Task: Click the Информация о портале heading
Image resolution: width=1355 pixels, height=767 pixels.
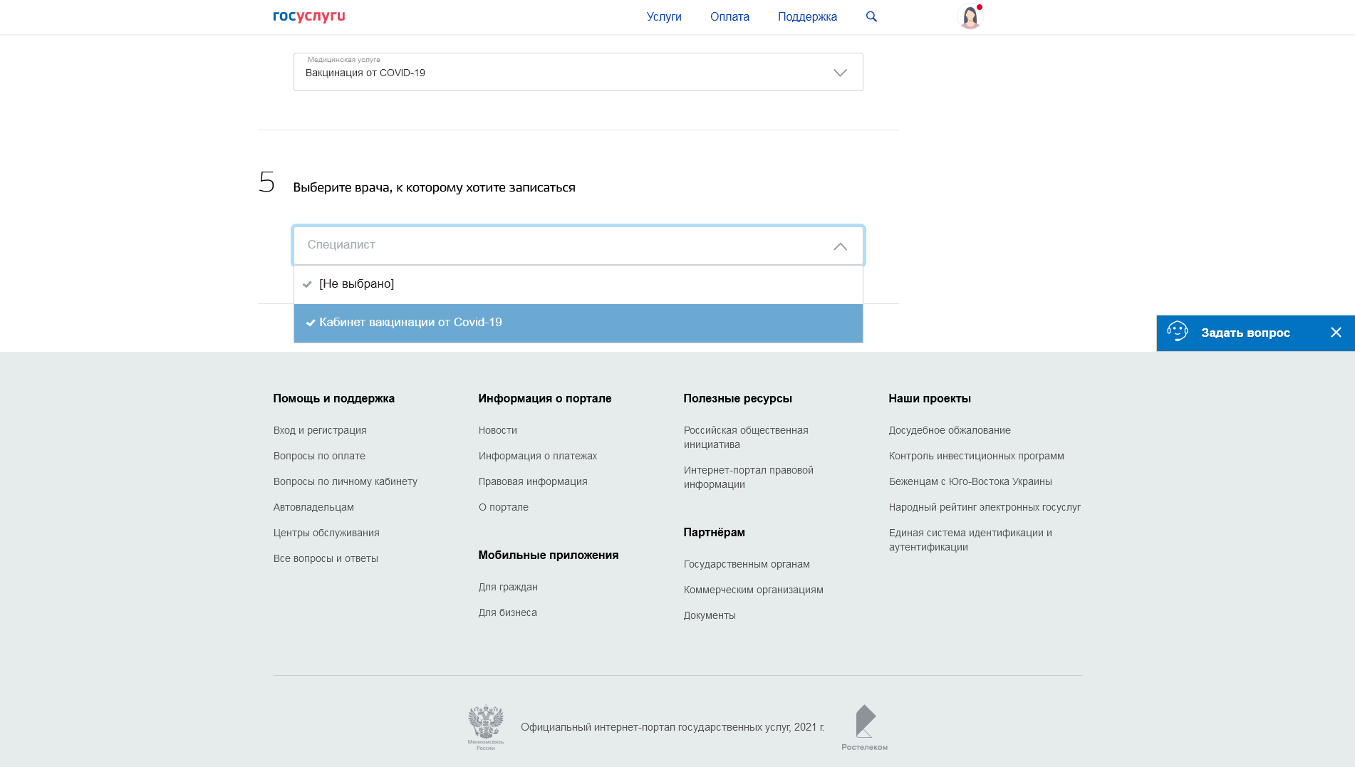Action: pos(545,398)
